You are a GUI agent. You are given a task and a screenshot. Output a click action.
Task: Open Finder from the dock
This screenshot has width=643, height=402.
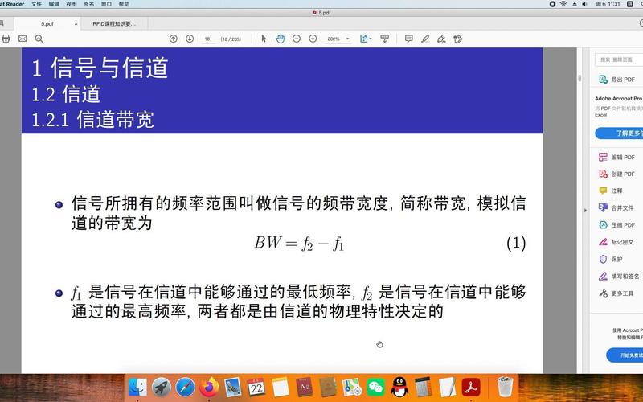coord(137,387)
